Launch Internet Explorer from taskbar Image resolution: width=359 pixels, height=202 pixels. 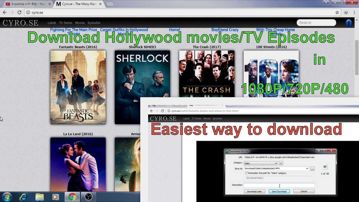tap(23, 197)
